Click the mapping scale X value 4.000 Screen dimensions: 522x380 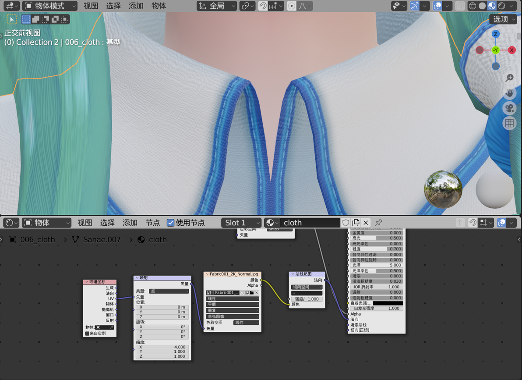162,347
